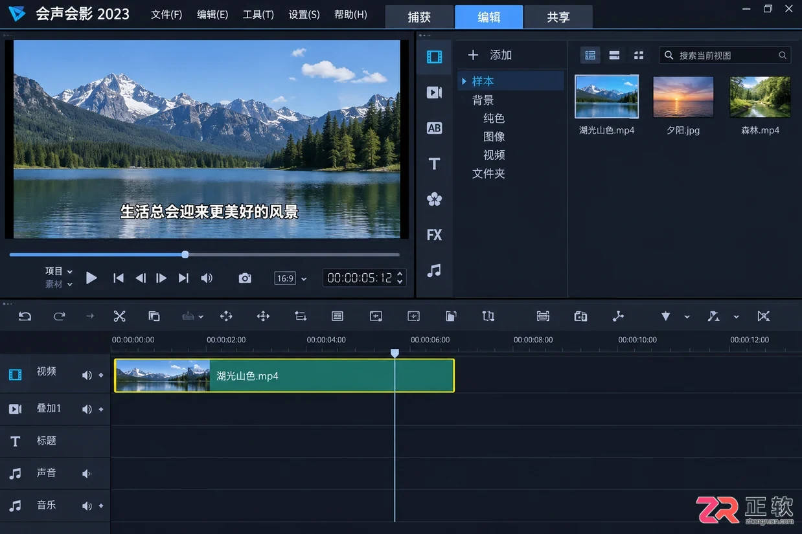
Task: Step back one frame in the preview
Action: tap(140, 278)
